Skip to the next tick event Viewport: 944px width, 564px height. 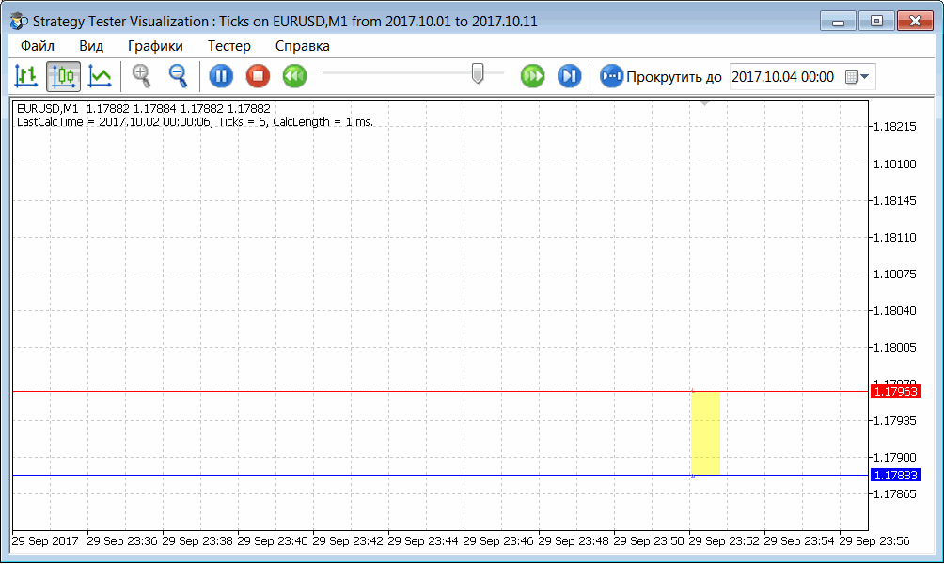pos(569,76)
